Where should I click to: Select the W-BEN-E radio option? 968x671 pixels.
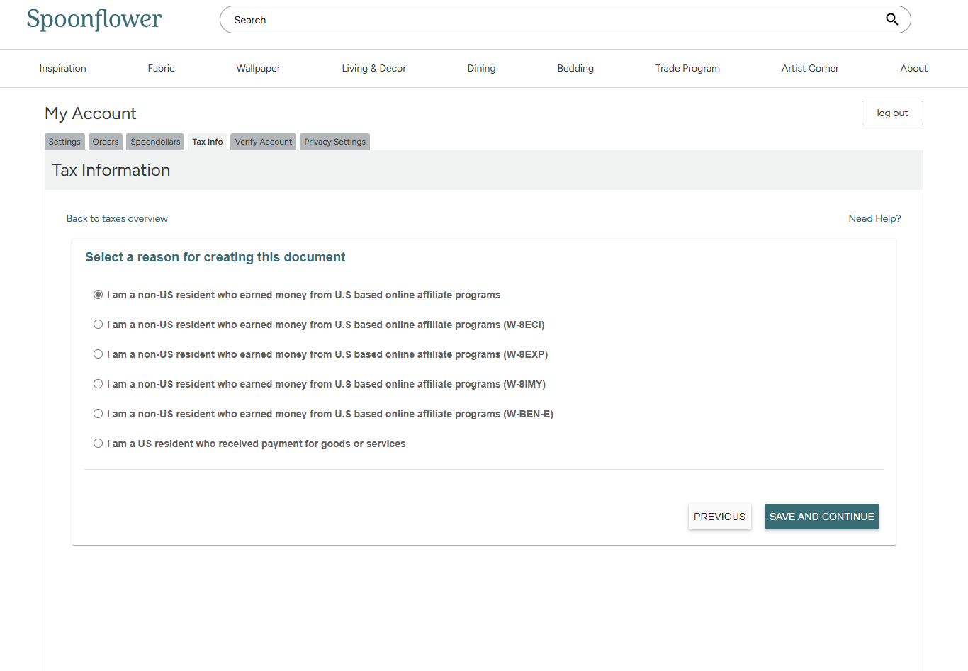tap(99, 414)
